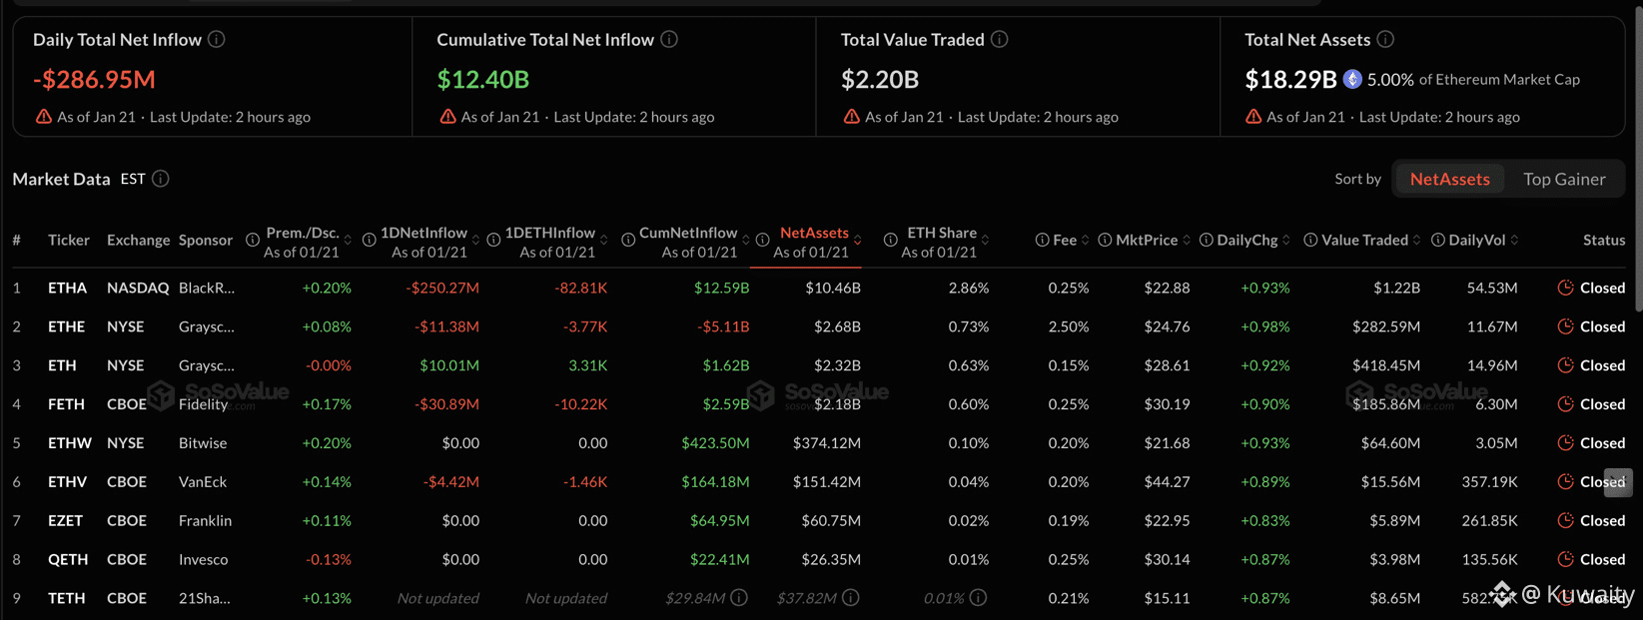This screenshot has width=1643, height=620.
Task: Sort table by DailyVol arrows
Action: [x=1514, y=241]
